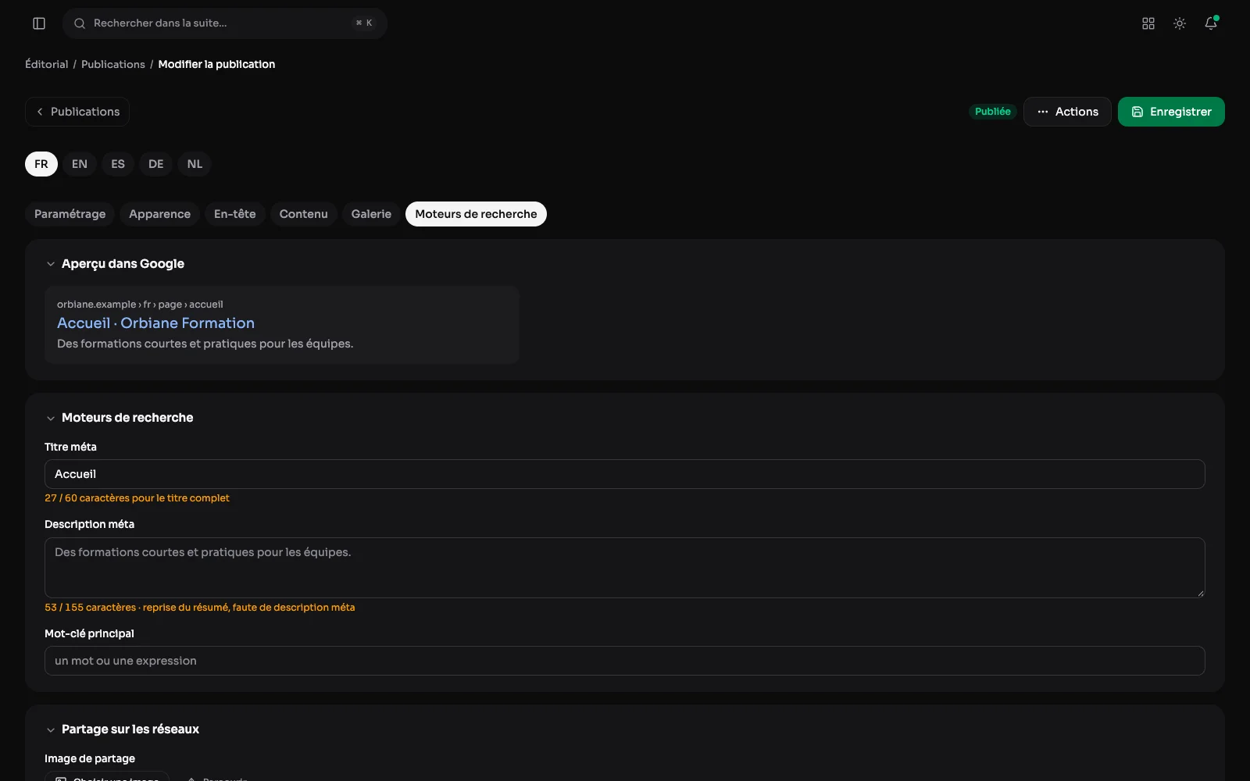Click Accueil · Orbiane Formation preview title
Screen dimensions: 1250x781
click(155, 323)
